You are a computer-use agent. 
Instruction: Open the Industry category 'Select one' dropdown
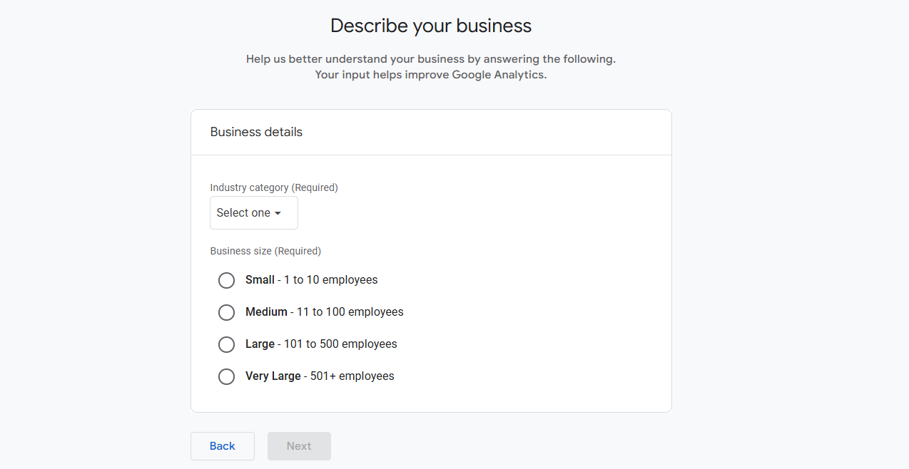(x=253, y=213)
